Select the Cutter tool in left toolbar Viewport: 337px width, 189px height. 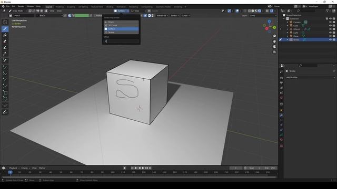(x=5, y=54)
